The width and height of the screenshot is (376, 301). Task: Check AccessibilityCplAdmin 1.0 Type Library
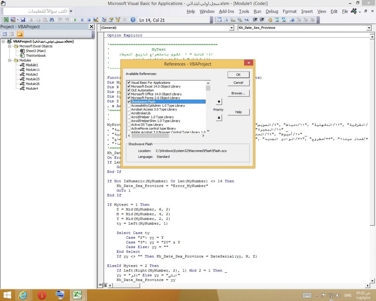tap(129, 106)
